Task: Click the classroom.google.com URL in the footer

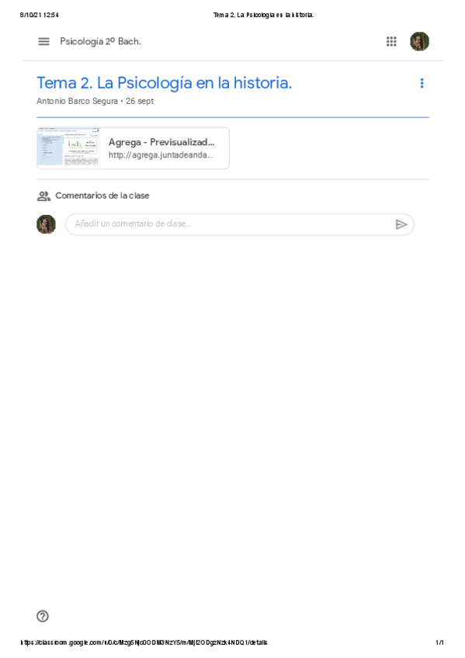Action: (x=144, y=642)
